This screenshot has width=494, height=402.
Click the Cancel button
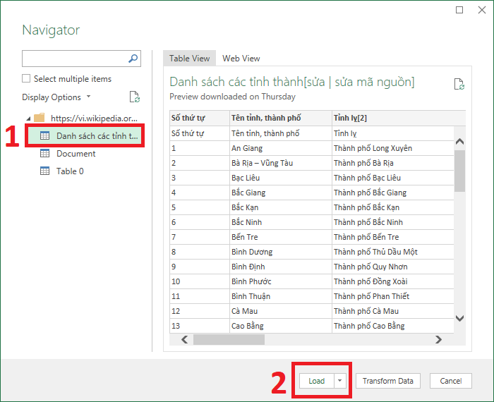450,381
